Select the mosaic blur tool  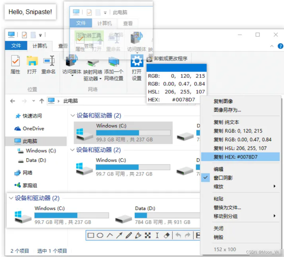point(148,235)
